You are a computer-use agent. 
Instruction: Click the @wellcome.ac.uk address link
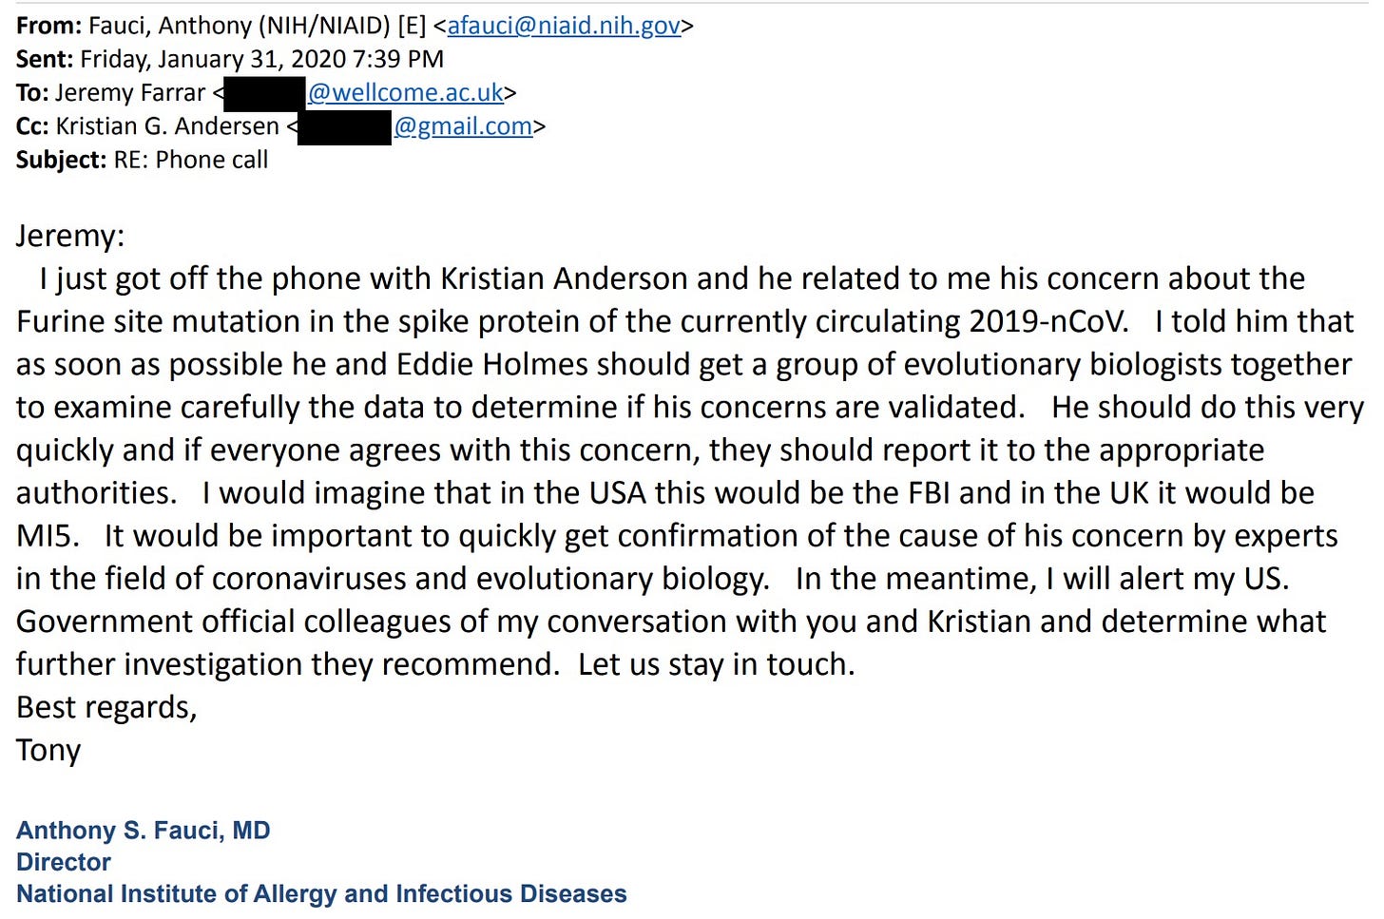coord(406,92)
